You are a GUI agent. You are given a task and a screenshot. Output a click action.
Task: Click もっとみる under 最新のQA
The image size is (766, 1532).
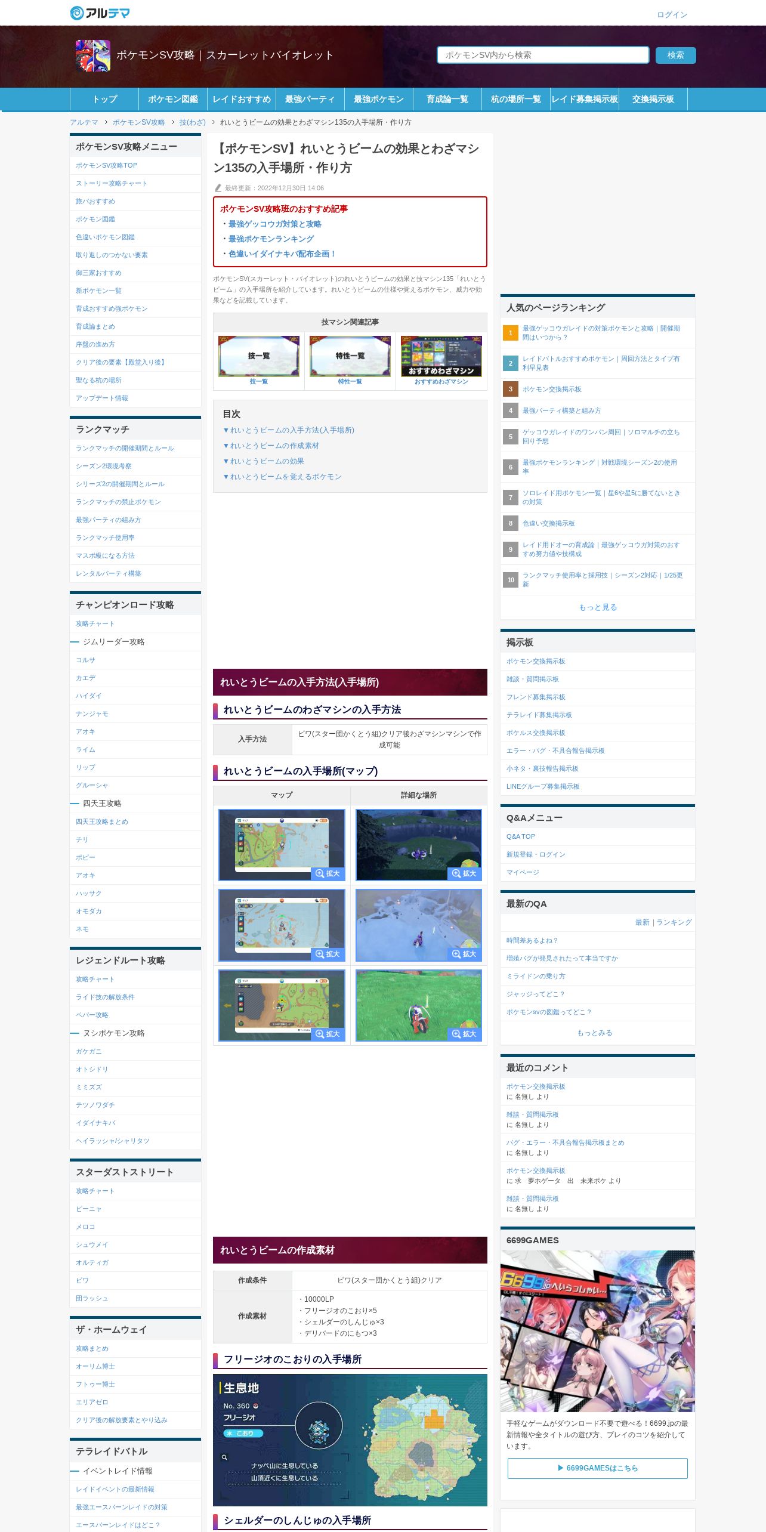(595, 1033)
